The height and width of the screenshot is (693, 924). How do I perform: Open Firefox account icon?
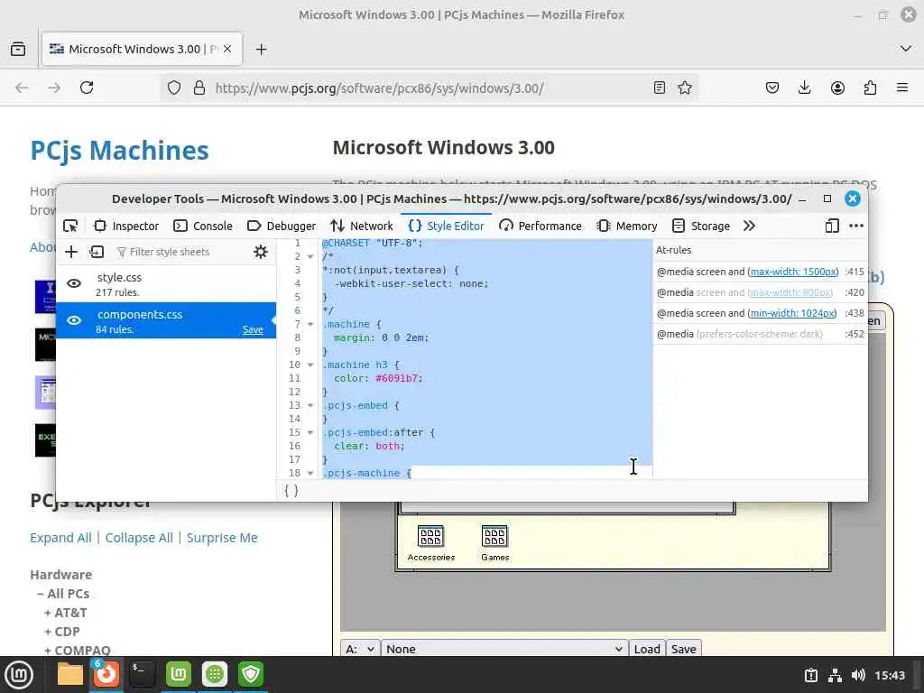pos(837,88)
